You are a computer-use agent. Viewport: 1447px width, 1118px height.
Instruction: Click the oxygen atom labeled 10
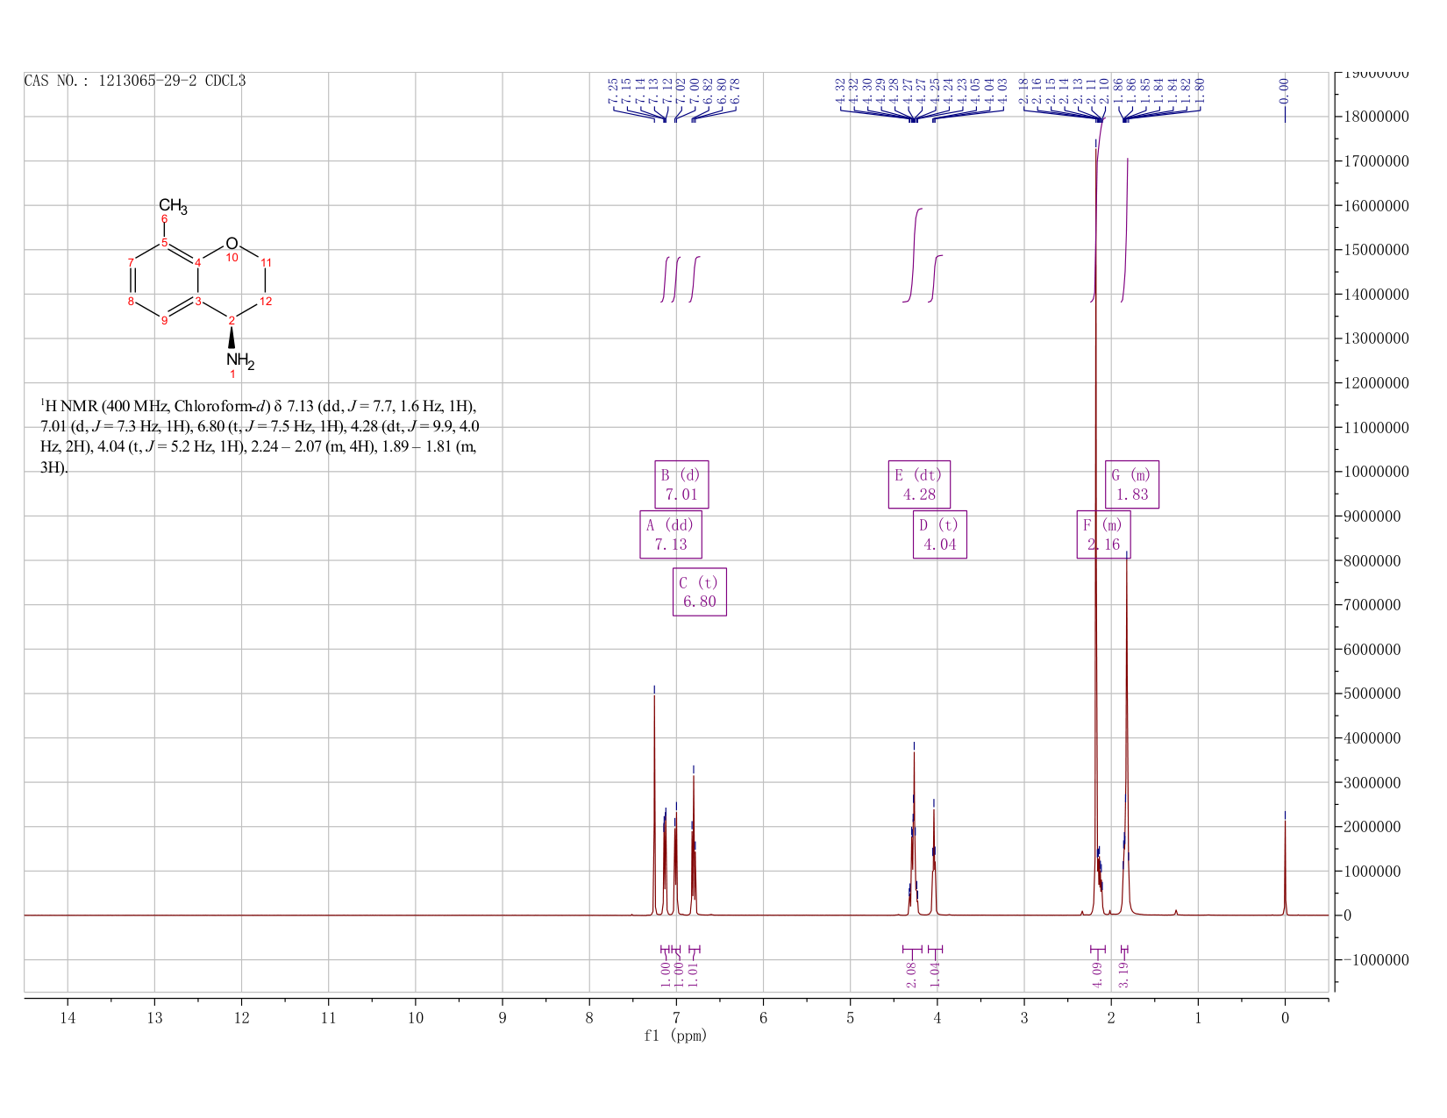pos(232,244)
